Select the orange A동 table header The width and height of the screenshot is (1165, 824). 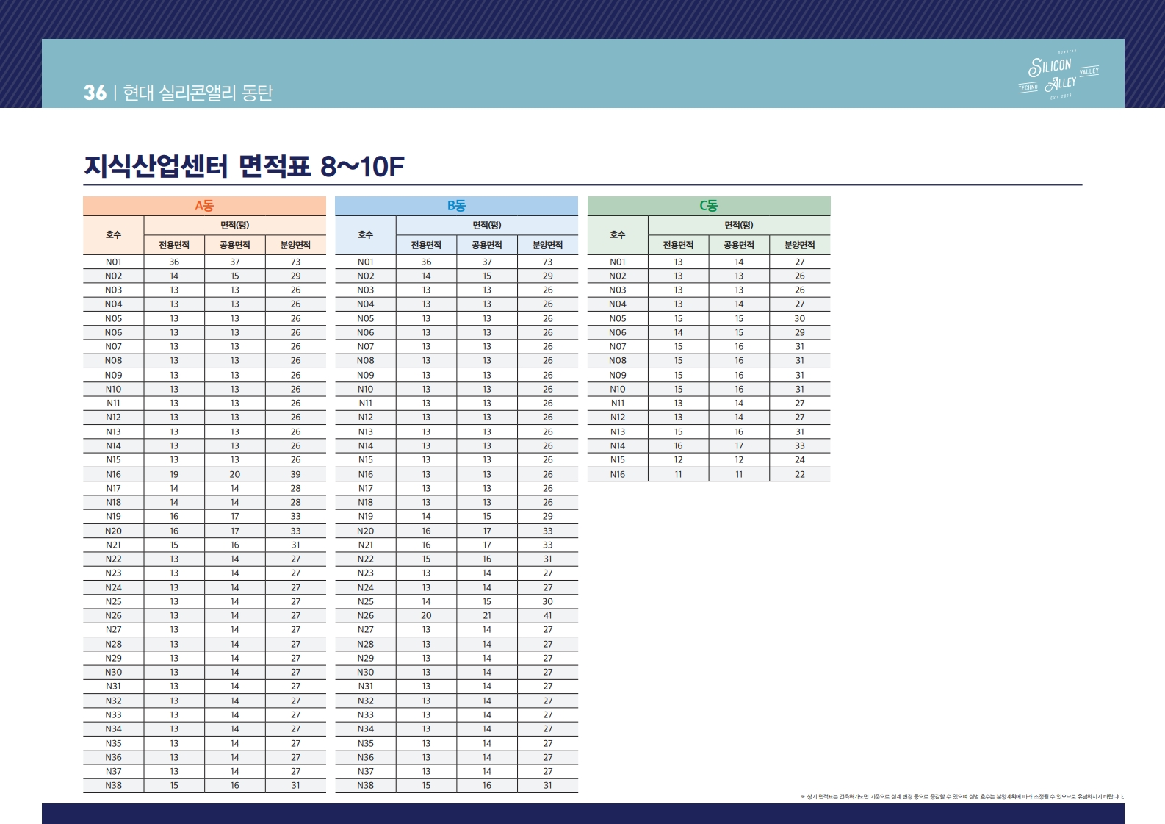[204, 206]
